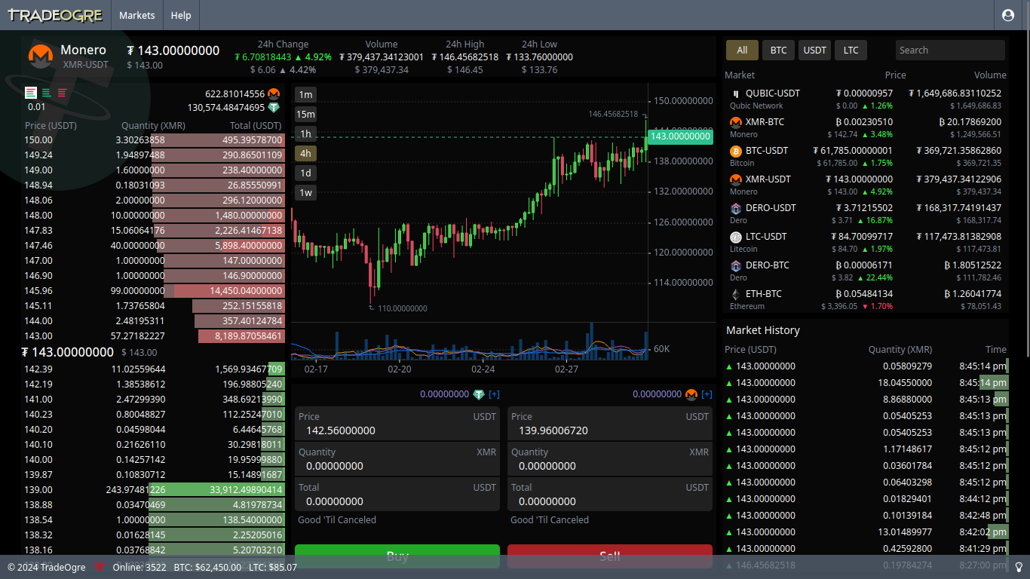Click the sell-side XMR balance 0.00000000

(x=658, y=394)
